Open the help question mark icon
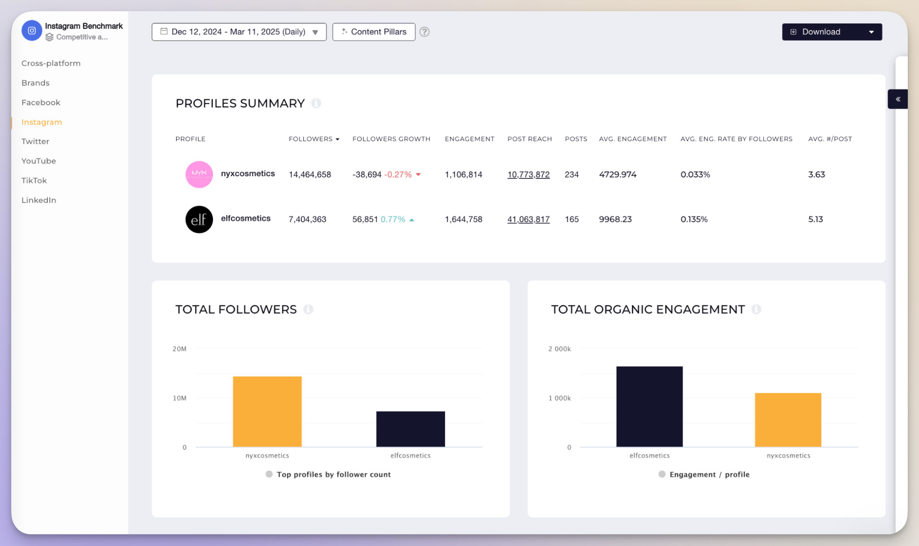 pyautogui.click(x=424, y=32)
